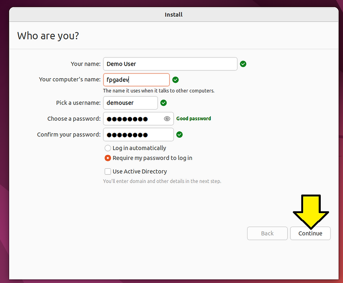The image size is (343, 283).
Task: Click into the Confirm your password field
Action: click(138, 135)
